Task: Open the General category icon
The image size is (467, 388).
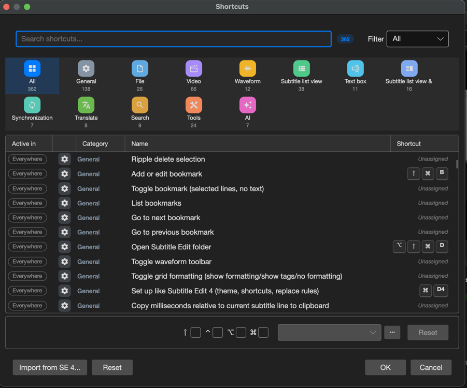Action: pos(86,68)
